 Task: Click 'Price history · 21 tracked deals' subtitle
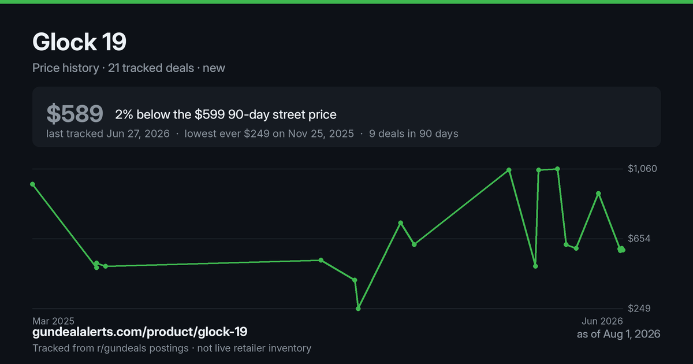[x=113, y=68]
